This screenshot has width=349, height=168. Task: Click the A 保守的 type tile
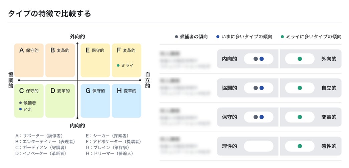click(x=29, y=60)
